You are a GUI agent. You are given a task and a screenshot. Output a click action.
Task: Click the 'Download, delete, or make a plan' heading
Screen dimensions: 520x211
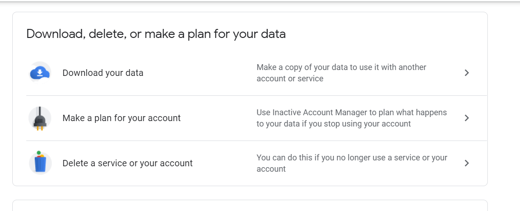[x=156, y=34]
